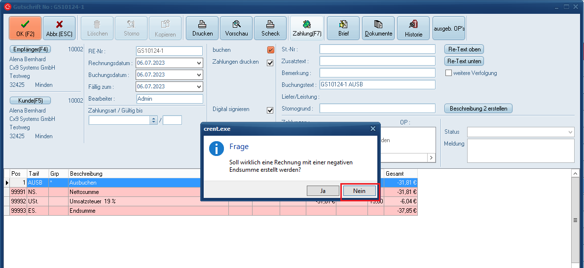Click the OK (F2) green checkmark button
The height and width of the screenshot is (268, 584).
pyautogui.click(x=25, y=28)
